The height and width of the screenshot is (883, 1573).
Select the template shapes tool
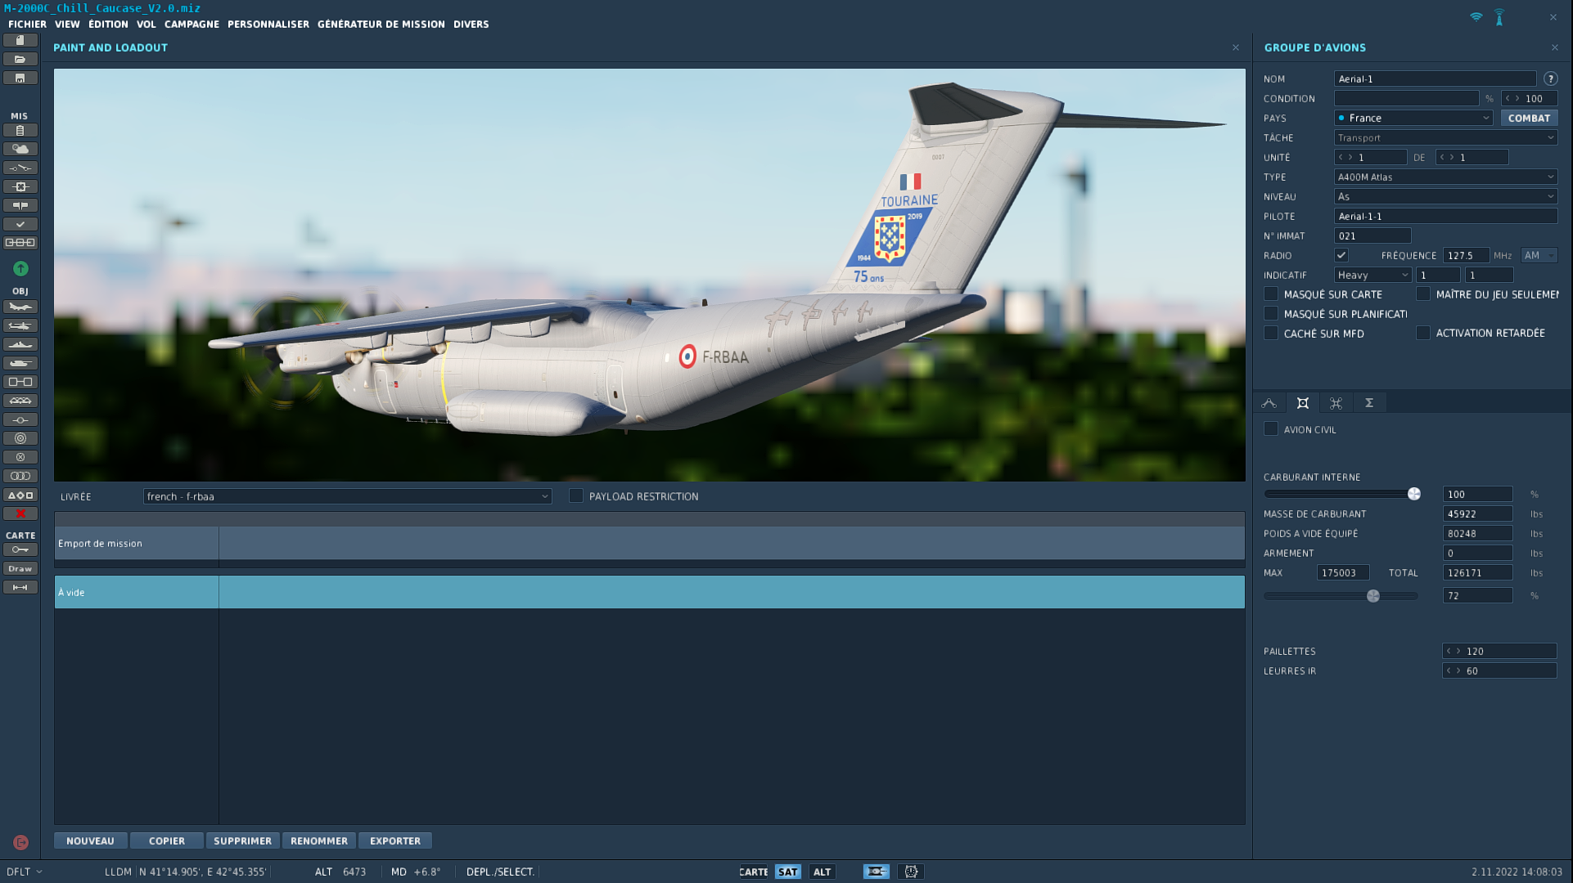coord(20,495)
